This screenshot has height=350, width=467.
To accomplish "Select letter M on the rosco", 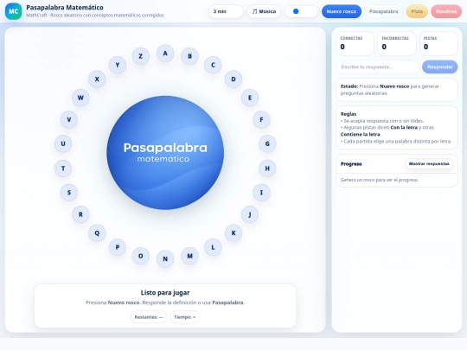I will (x=189, y=256).
